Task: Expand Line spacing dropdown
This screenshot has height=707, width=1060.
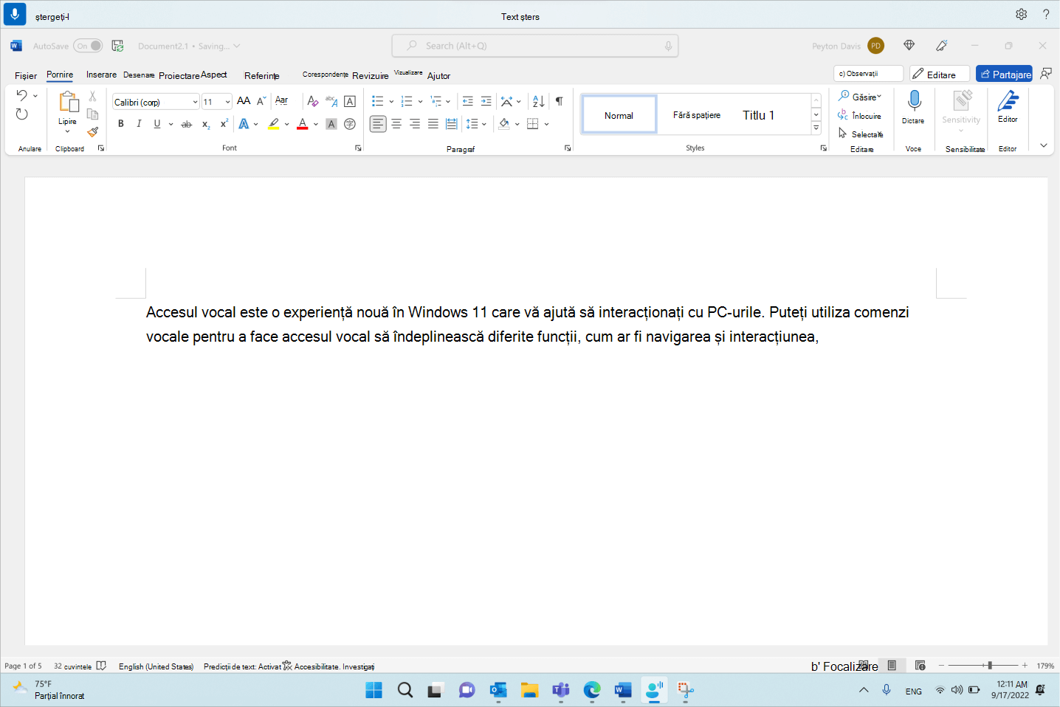Action: point(484,124)
